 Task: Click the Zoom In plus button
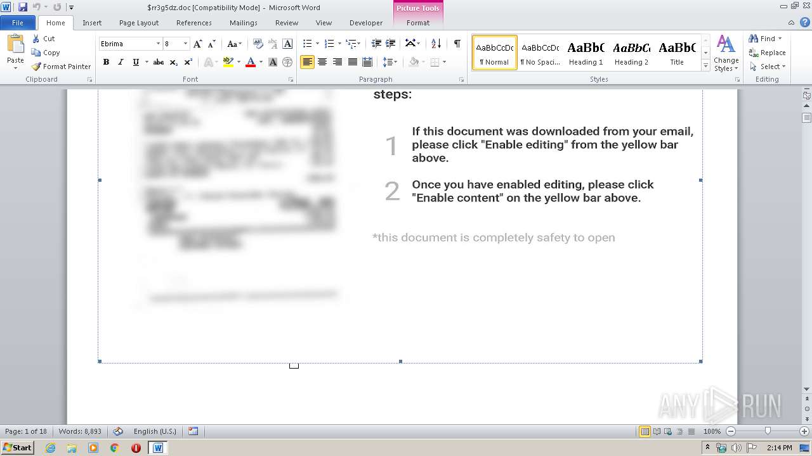tap(804, 431)
